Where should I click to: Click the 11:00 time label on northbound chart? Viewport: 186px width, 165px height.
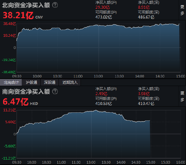pyautogui.click(x=78, y=76)
